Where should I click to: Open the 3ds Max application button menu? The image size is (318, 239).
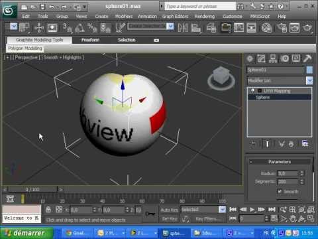pos(9,11)
